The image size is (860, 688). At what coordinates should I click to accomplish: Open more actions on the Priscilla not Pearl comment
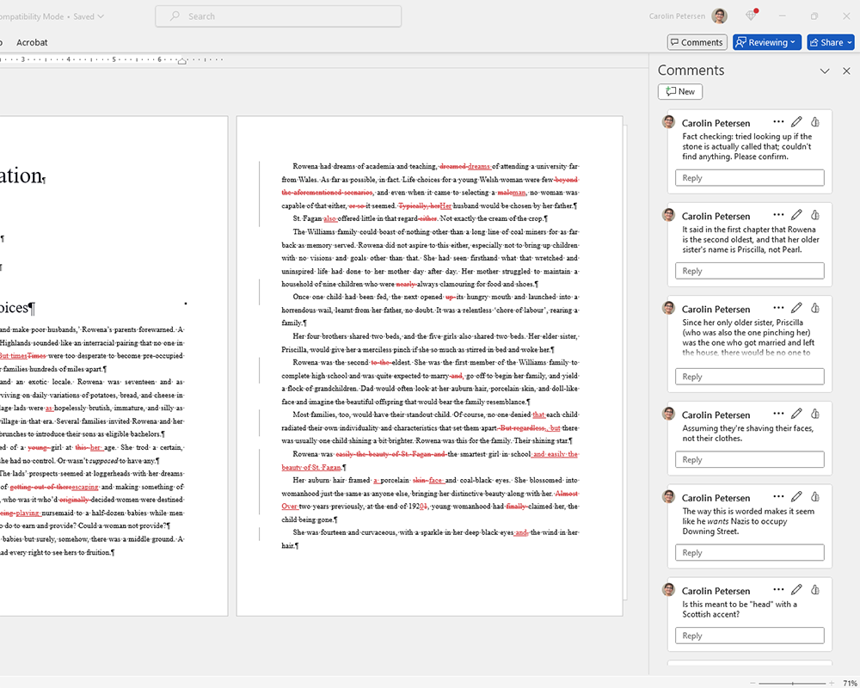coord(778,215)
